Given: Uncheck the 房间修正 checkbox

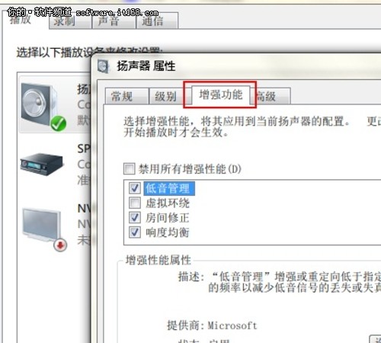Looking at the screenshot, I should click(135, 217).
